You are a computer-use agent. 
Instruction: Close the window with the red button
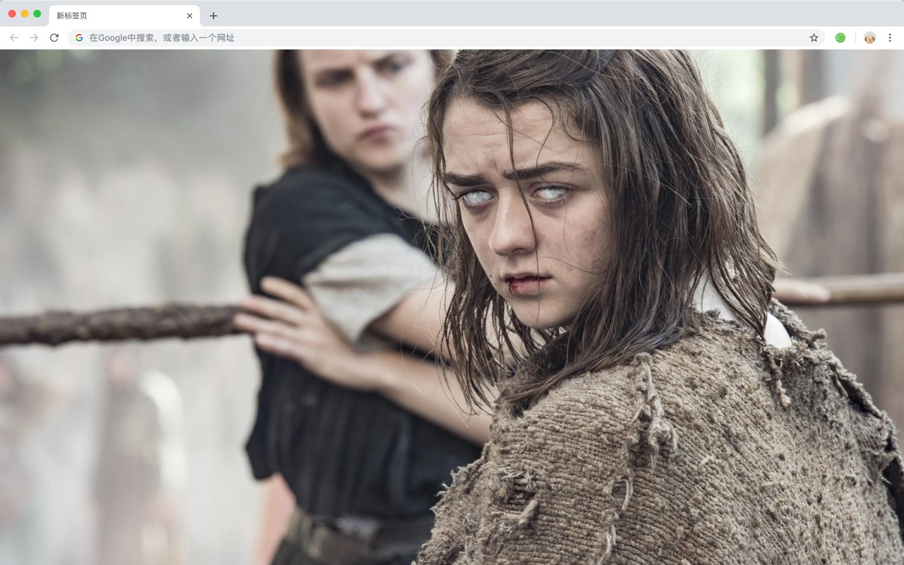click(12, 13)
